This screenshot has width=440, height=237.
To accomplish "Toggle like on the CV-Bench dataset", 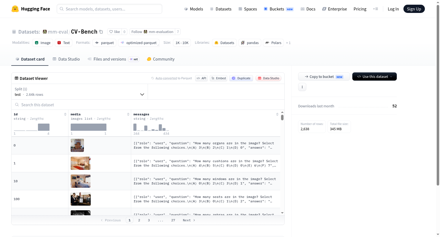I will pyautogui.click(x=115, y=32).
